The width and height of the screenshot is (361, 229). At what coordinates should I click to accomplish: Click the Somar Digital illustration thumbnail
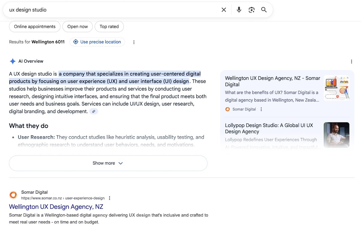[x=336, y=88]
